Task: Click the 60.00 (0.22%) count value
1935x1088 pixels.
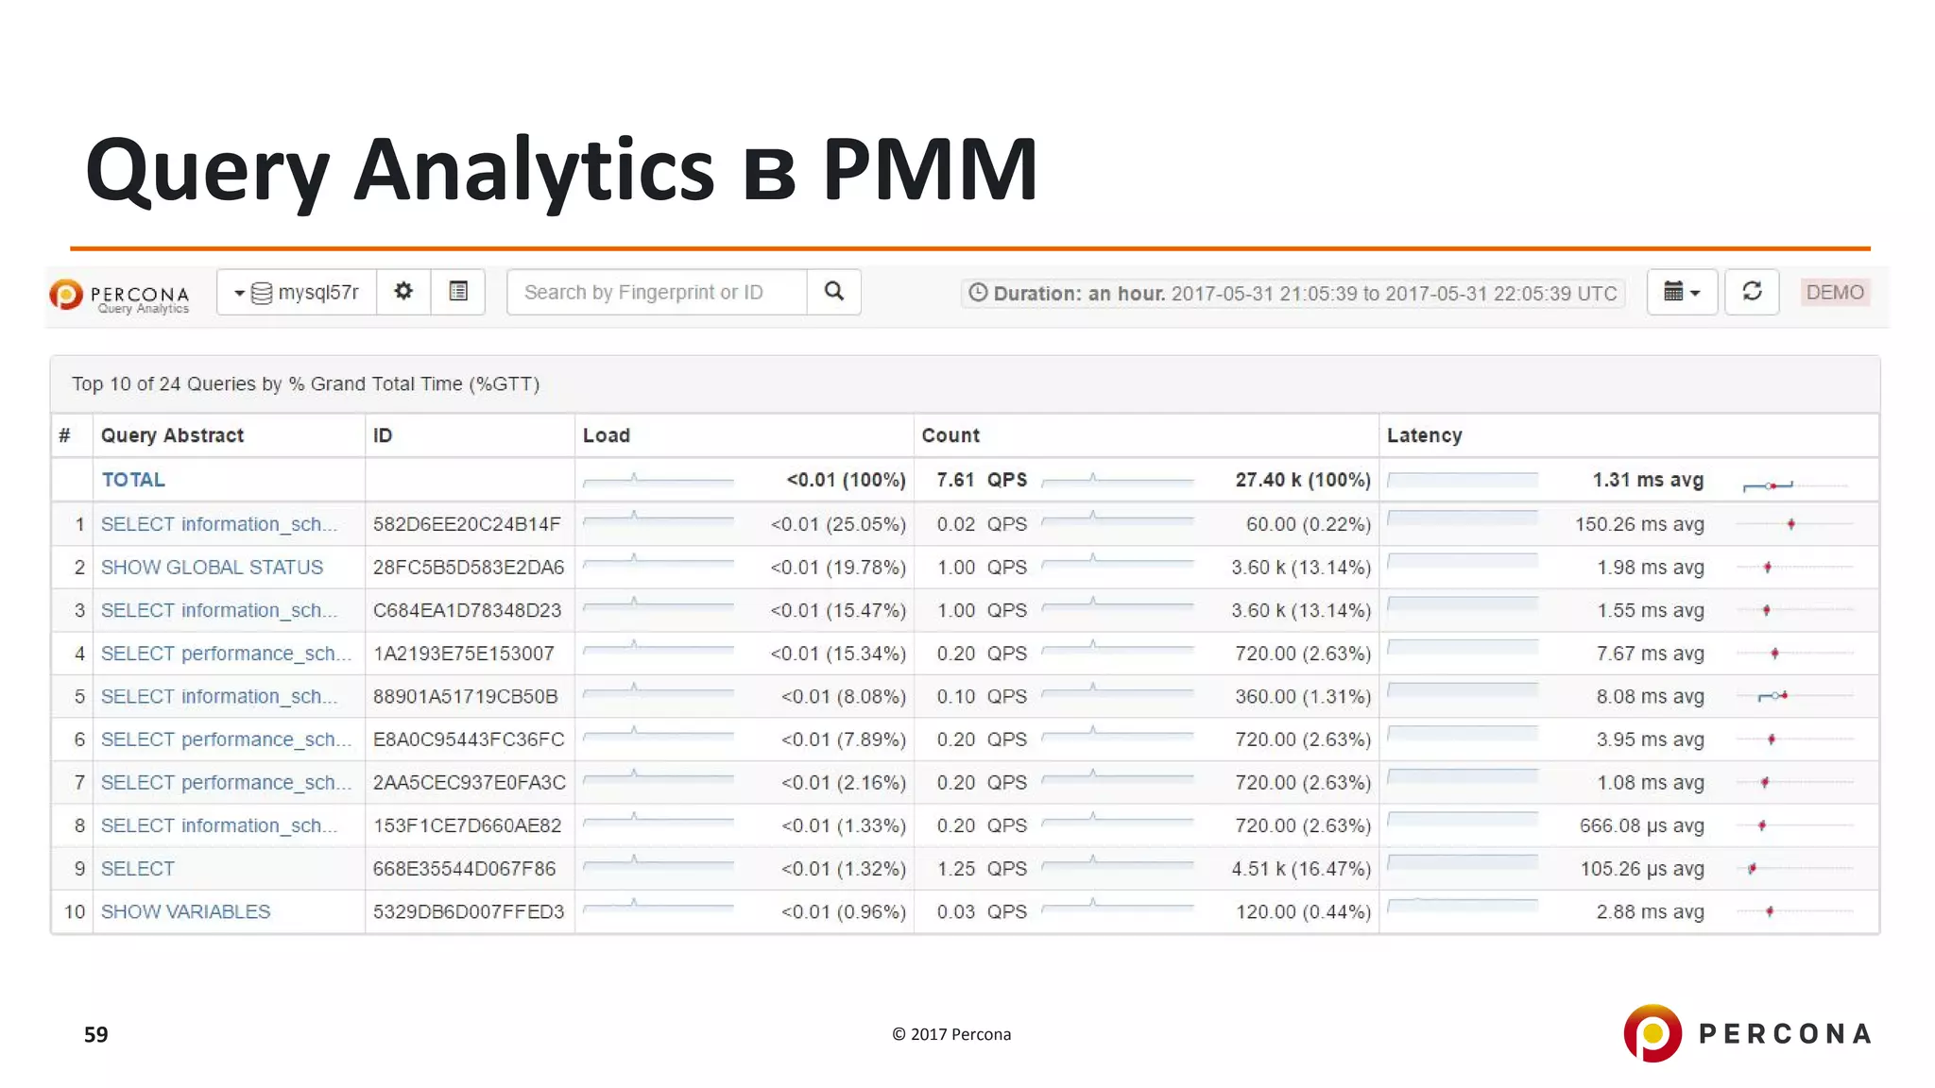Action: (x=1309, y=524)
